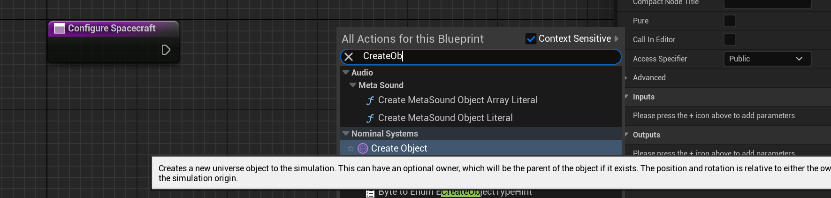Collapse the Inputs section

(x=627, y=97)
